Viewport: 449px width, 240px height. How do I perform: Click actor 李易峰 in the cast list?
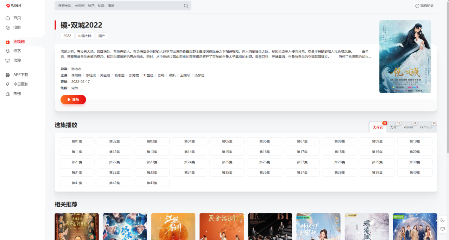click(x=76, y=75)
